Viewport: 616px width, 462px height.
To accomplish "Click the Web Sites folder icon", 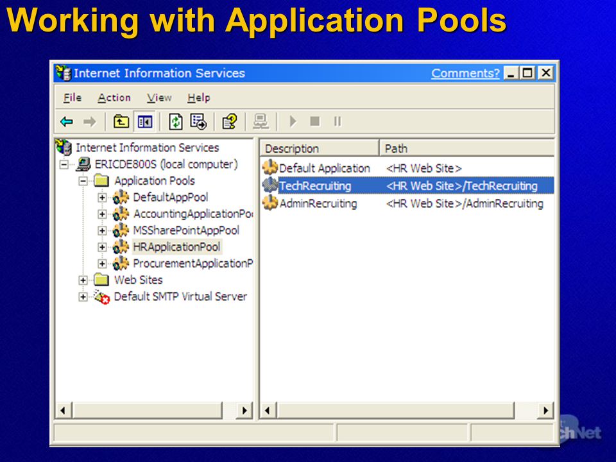I will (101, 279).
